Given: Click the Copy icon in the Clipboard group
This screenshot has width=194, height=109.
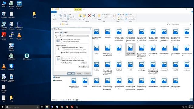Looking at the screenshot, I should pos(60,16).
